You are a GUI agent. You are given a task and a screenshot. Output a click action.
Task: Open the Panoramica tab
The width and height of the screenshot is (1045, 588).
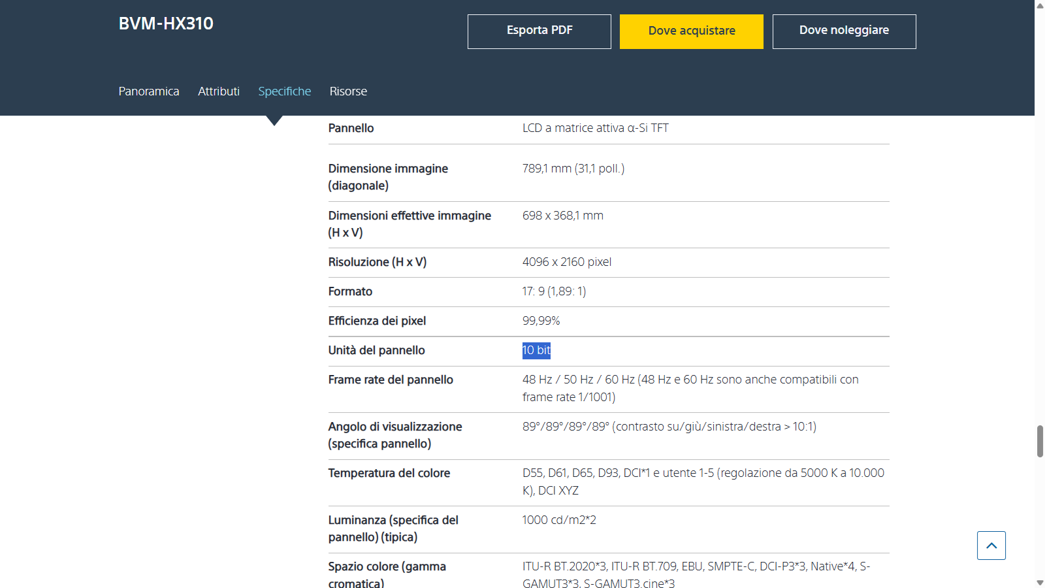click(149, 91)
